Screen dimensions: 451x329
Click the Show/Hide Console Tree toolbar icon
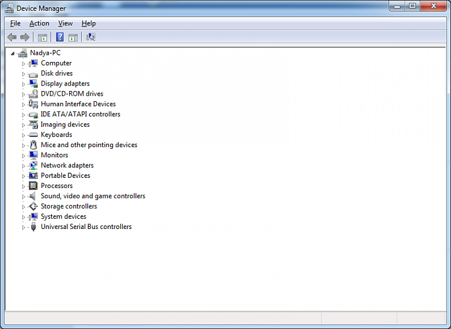[42, 37]
